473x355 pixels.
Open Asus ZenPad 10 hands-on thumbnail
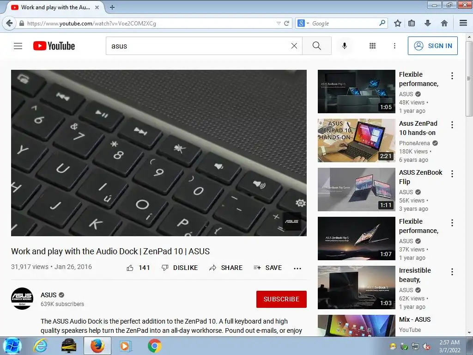tap(356, 141)
